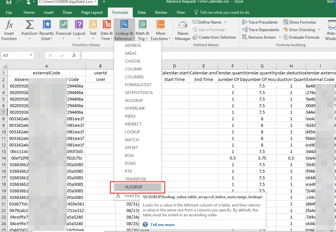This screenshot has width=336, height=232.
Task: Click the Insert Function fx icon in ribbon
Action: (x=9, y=25)
